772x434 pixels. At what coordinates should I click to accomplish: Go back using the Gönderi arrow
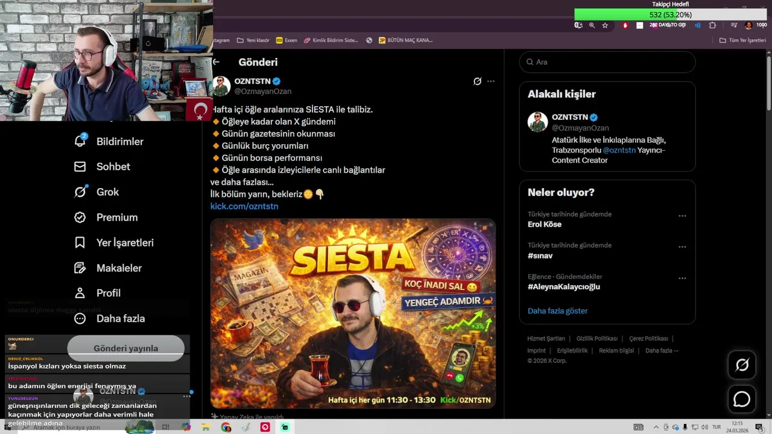pos(216,61)
